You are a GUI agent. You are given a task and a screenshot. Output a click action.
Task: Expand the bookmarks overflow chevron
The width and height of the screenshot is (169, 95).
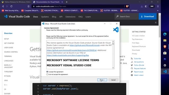click(x=158, y=11)
